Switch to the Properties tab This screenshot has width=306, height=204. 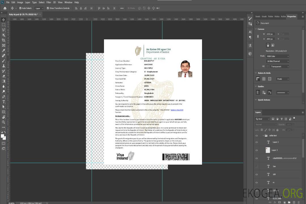(292, 17)
